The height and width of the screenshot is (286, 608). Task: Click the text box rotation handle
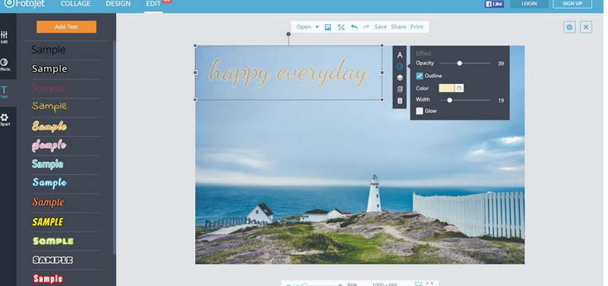[x=288, y=34]
